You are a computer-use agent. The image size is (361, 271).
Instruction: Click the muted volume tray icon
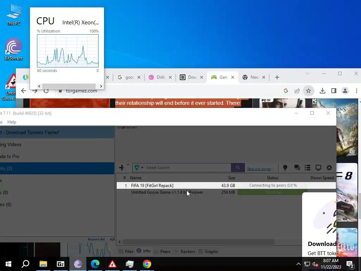pos(315,264)
